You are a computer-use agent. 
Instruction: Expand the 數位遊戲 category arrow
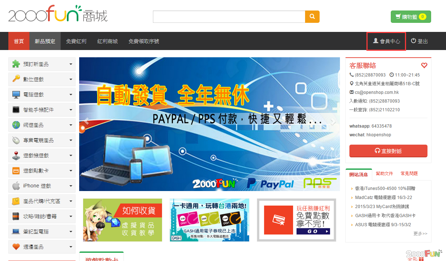point(70,79)
